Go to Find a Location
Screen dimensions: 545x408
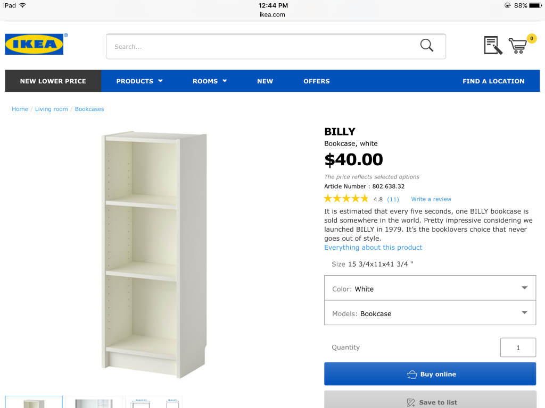point(493,81)
